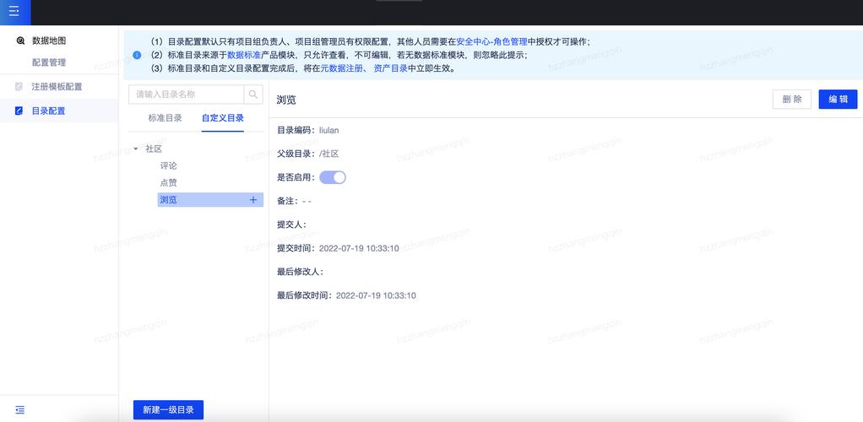Screen dimensions: 863x422
Task: Click the plus icon on 浏览 row
Action: pyautogui.click(x=253, y=200)
